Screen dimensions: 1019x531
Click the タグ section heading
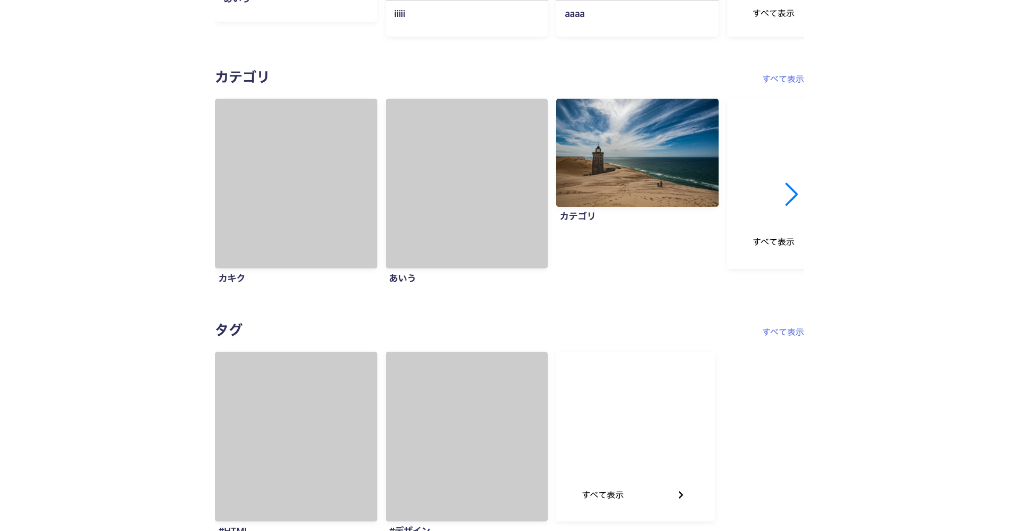tap(229, 330)
